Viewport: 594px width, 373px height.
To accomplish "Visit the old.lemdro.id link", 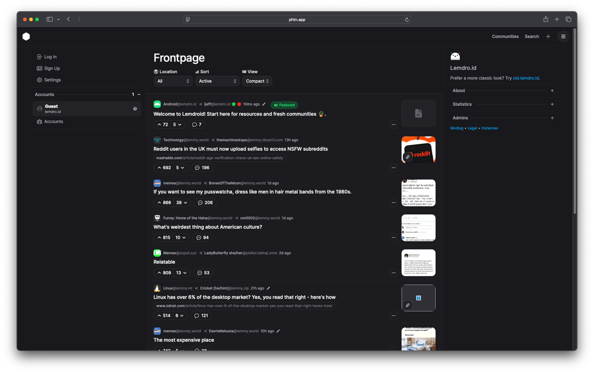I will point(526,77).
